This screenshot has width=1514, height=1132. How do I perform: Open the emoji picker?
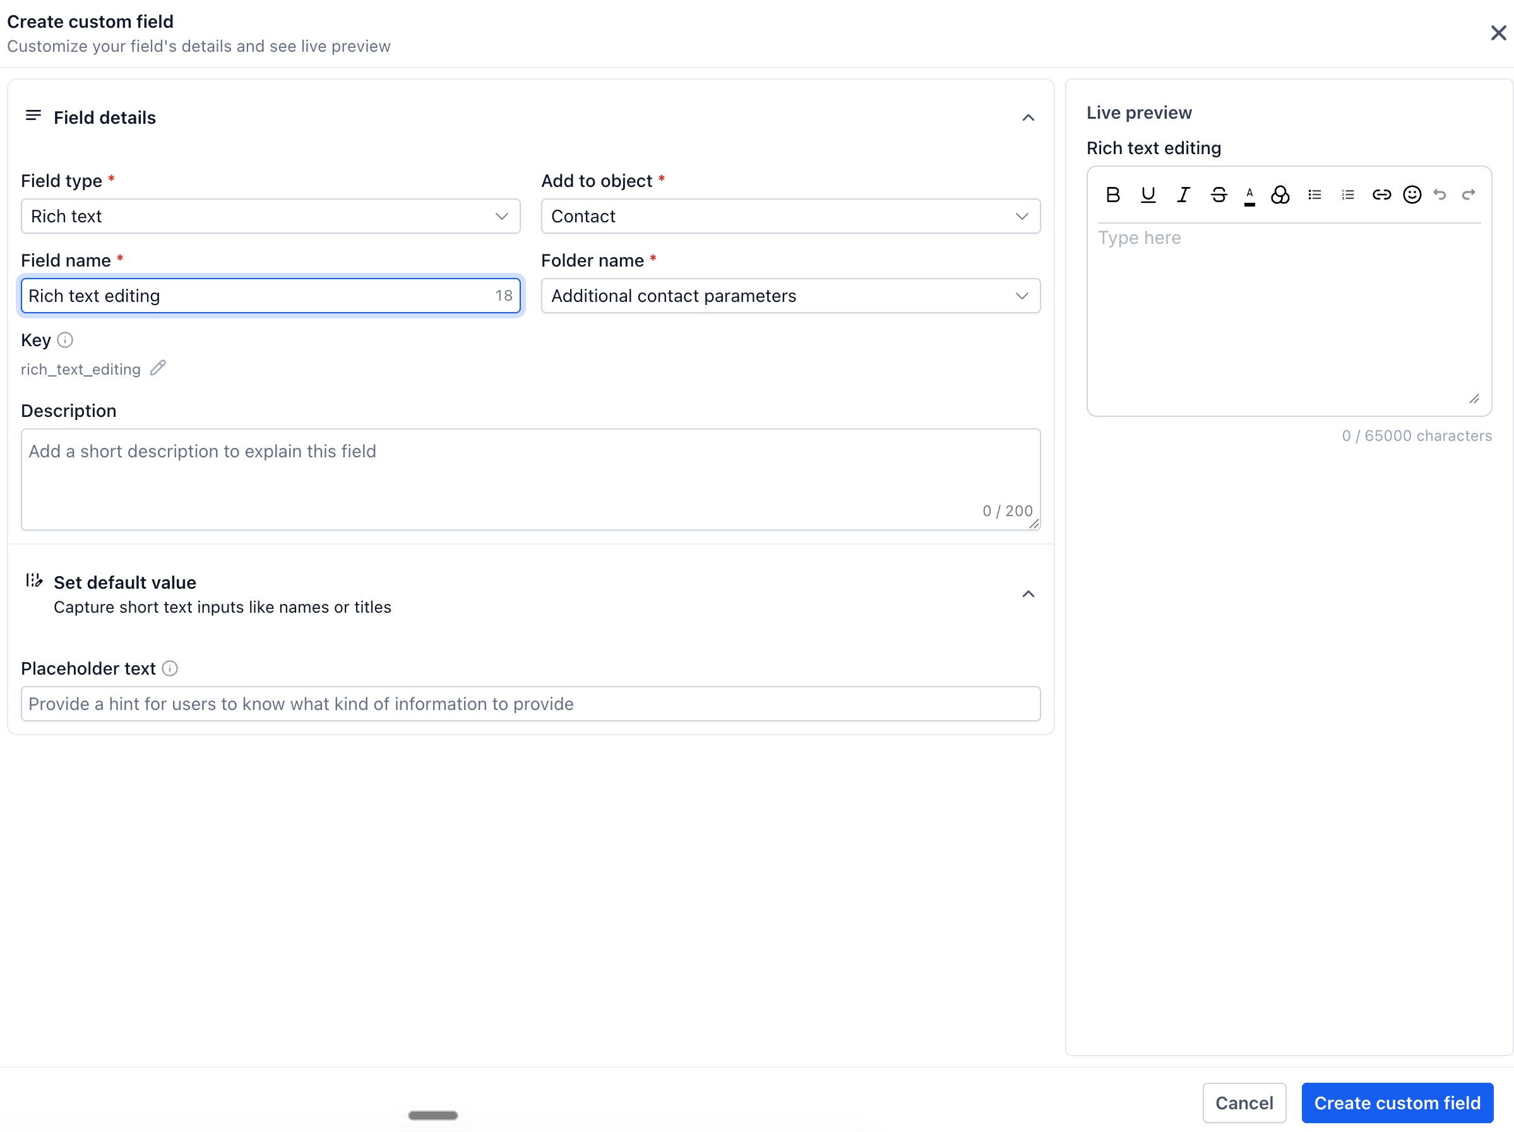pos(1412,195)
